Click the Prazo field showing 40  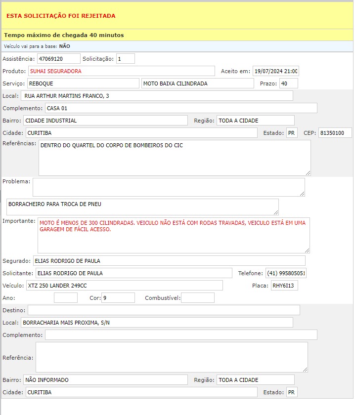click(x=288, y=83)
